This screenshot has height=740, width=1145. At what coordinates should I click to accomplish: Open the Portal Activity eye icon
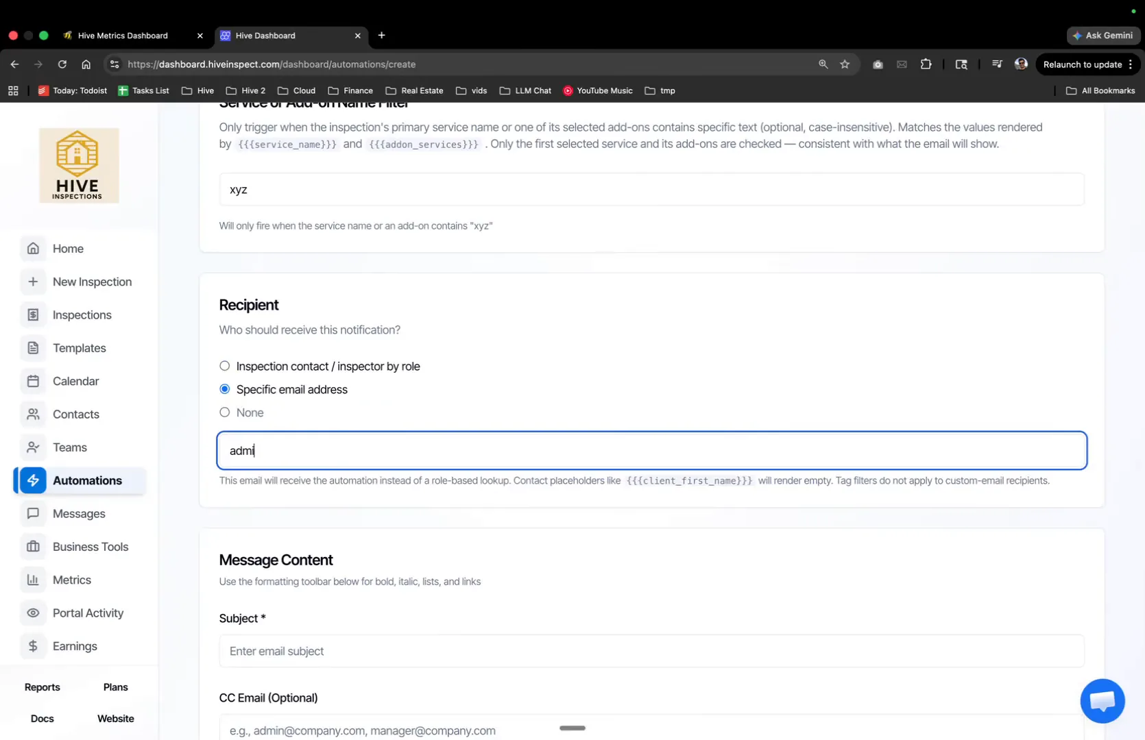click(x=33, y=613)
